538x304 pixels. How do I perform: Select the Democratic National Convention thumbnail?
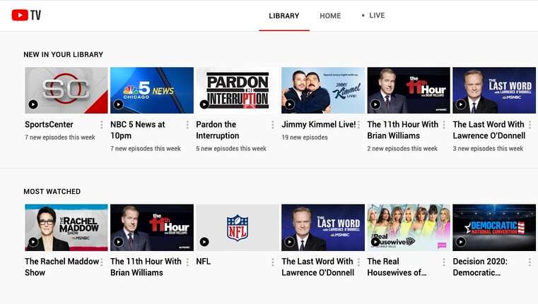click(x=494, y=228)
